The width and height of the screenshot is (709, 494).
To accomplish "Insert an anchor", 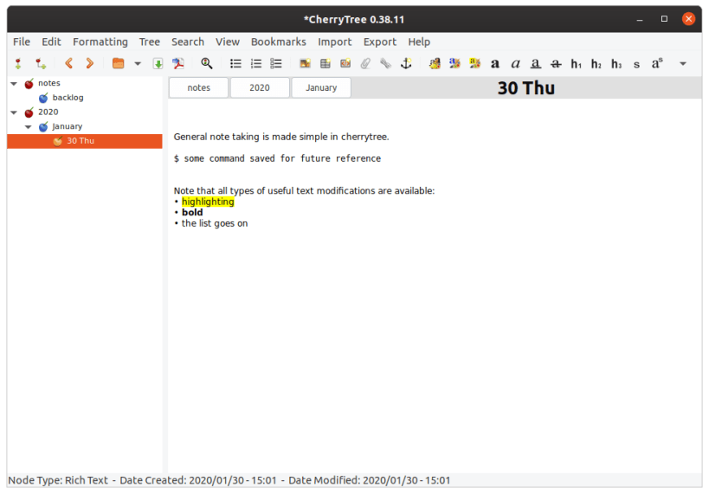I will (406, 64).
